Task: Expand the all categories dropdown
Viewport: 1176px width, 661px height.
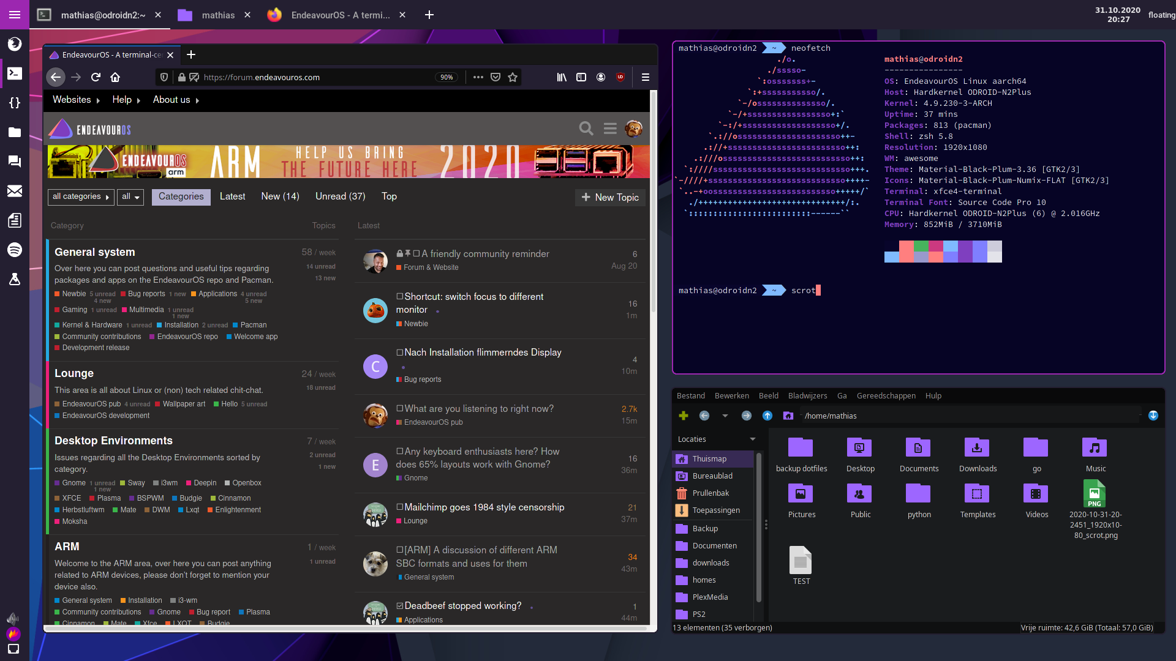Action: click(x=81, y=196)
